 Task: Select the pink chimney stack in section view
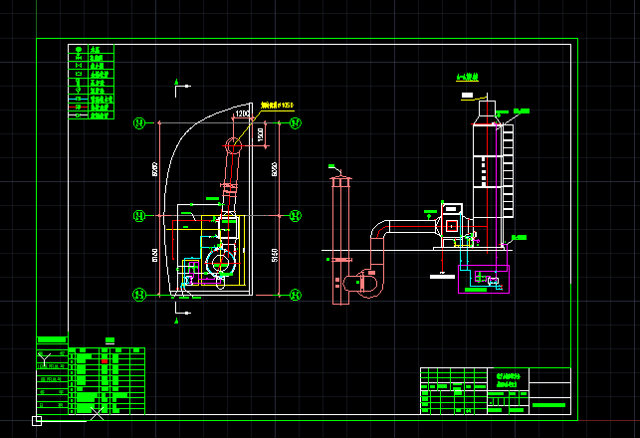340,241
